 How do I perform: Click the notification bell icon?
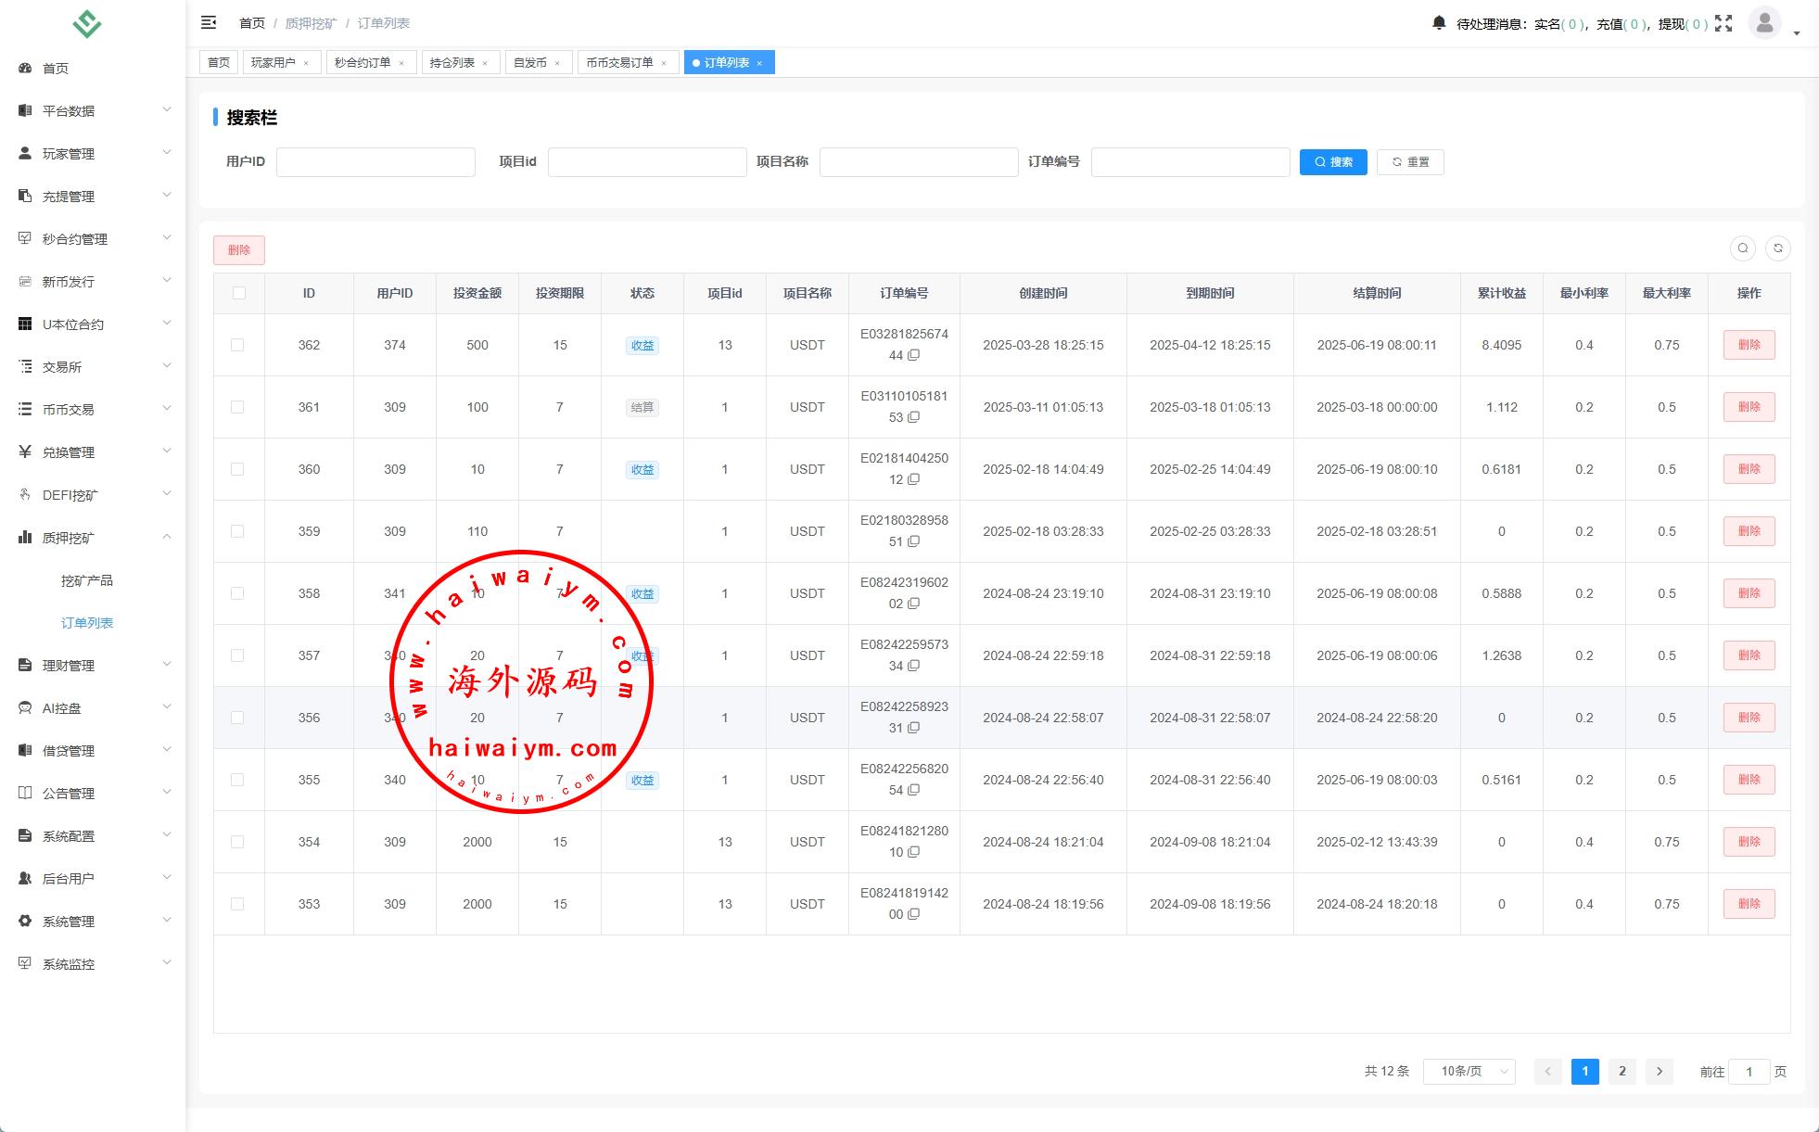click(x=1439, y=23)
